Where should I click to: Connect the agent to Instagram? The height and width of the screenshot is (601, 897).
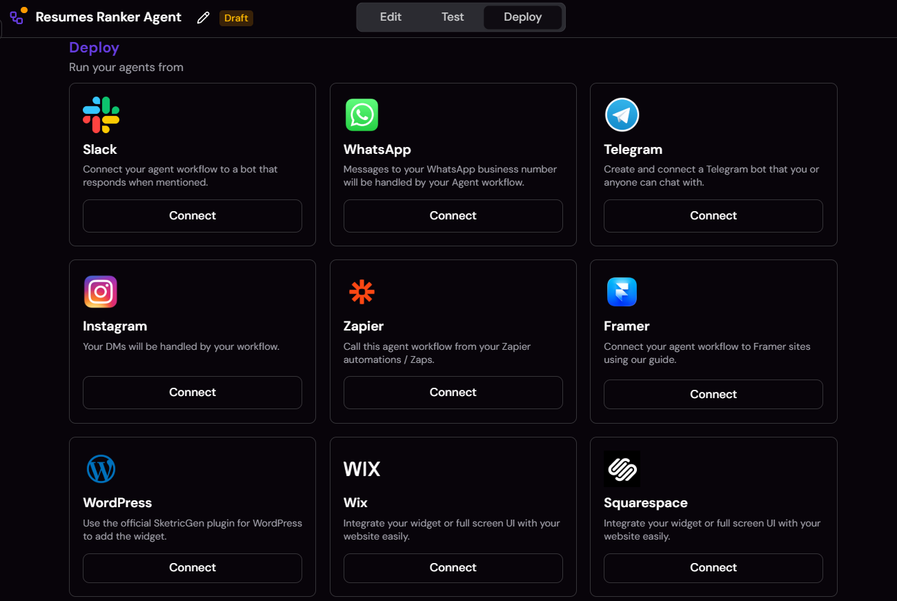click(193, 393)
